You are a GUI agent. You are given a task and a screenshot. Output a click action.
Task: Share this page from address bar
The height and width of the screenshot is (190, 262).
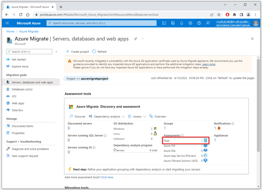(212, 15)
